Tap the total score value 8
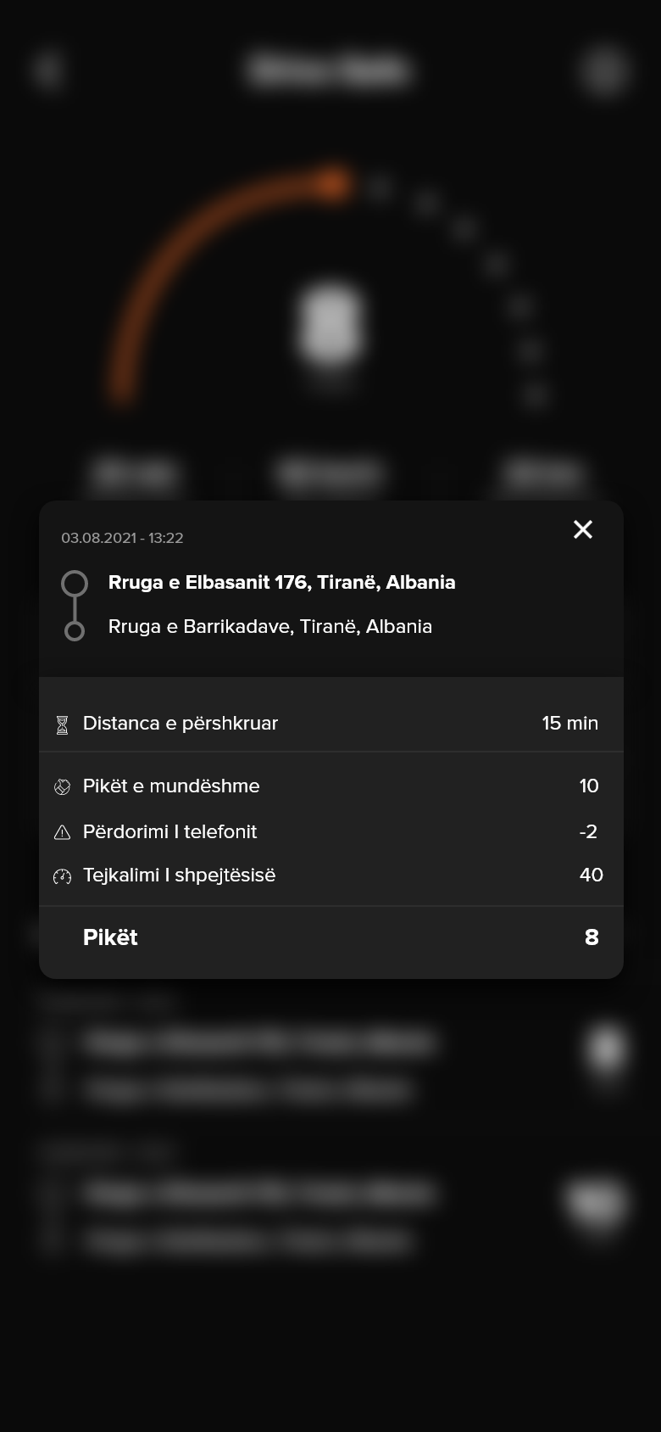The image size is (661, 1432). click(592, 937)
